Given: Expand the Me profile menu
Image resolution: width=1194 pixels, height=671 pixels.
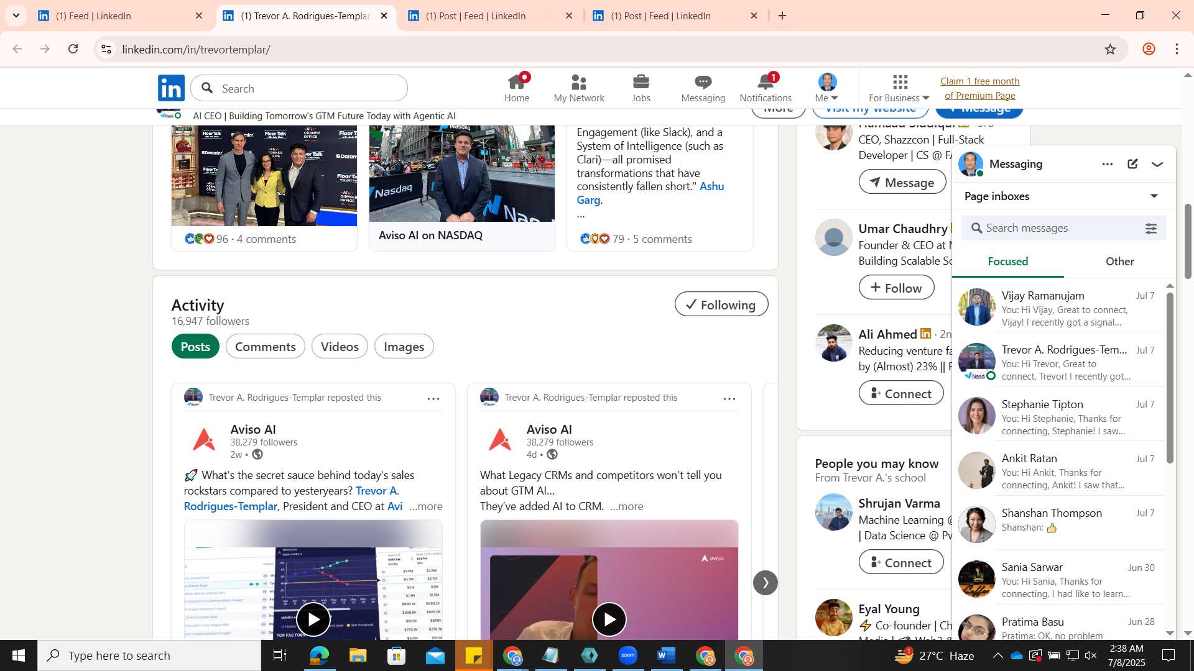Looking at the screenshot, I should tap(827, 88).
